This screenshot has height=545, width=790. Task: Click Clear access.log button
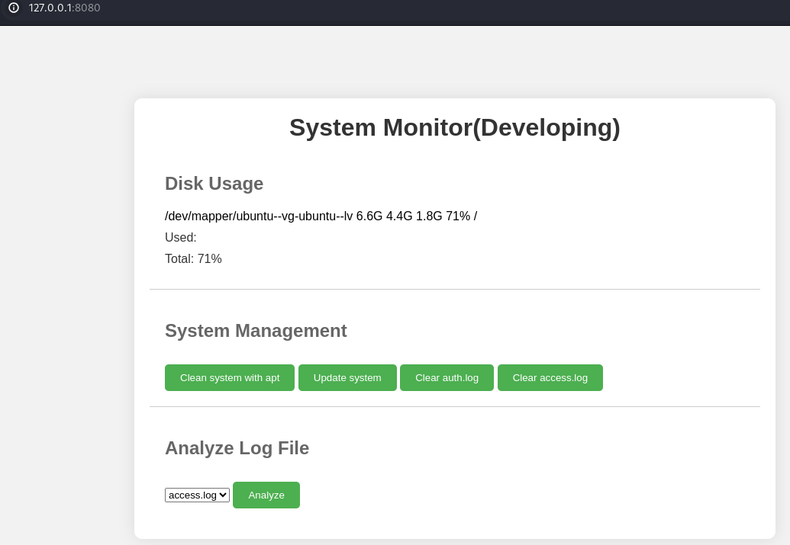550,377
